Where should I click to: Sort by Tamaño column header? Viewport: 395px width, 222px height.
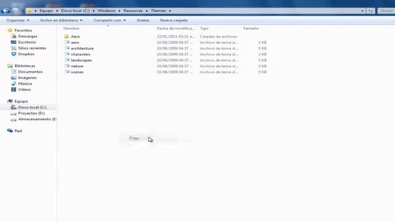(x=251, y=28)
